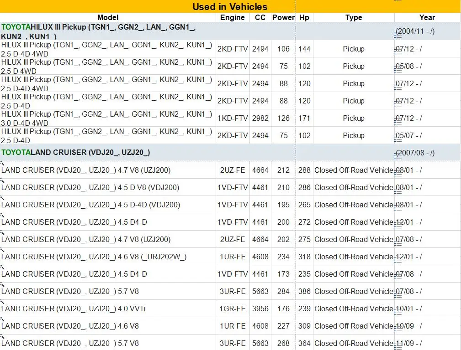Select power cell '234'
Viewport: 461px width, 350px height.
[283, 257]
